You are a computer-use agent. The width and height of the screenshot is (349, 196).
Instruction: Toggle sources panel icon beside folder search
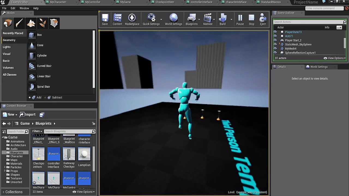[4, 131]
